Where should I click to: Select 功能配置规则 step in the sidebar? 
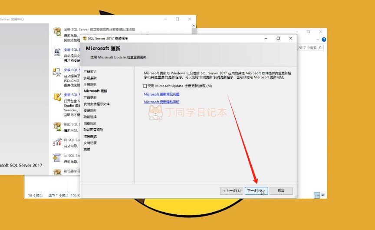coord(93,130)
